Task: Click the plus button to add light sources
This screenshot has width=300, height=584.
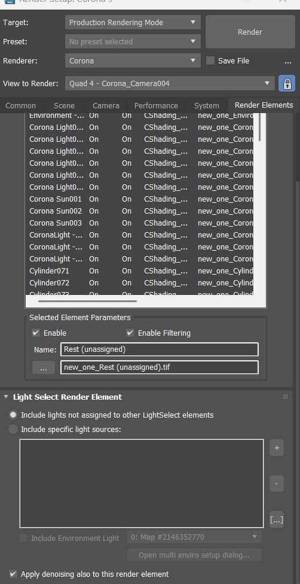Action: click(277, 448)
